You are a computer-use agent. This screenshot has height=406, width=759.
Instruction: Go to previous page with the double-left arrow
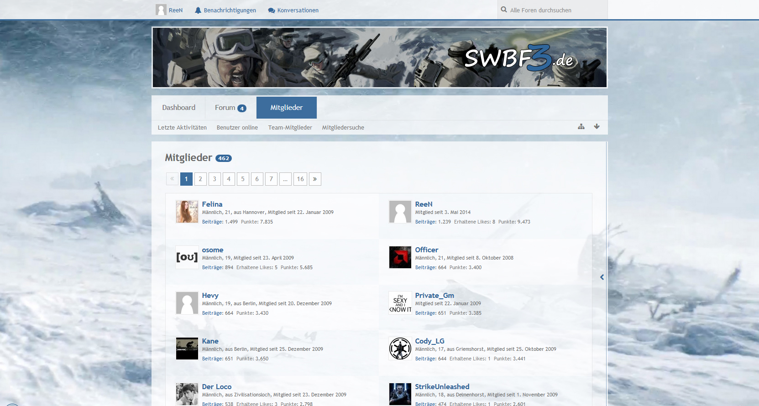tap(172, 179)
